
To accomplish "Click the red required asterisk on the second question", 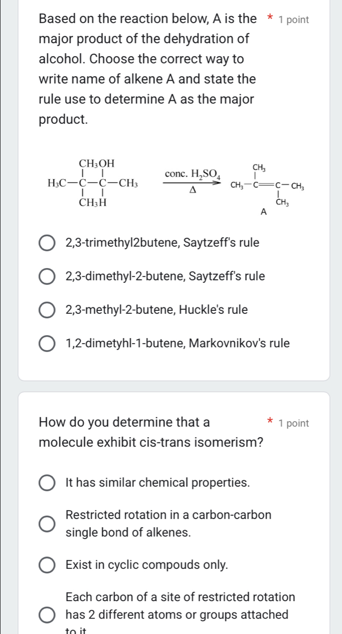I will coord(270,422).
